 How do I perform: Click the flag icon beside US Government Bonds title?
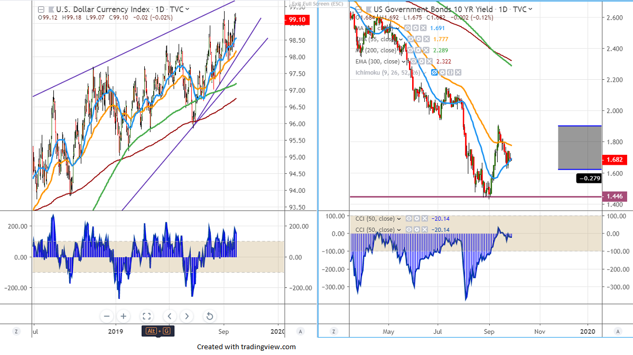coord(369,10)
